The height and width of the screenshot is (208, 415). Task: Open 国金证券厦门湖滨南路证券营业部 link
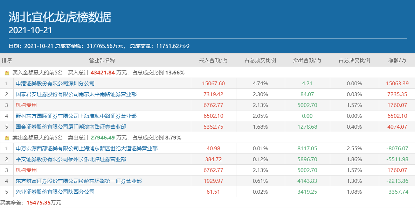pyautogui.click(x=71, y=127)
